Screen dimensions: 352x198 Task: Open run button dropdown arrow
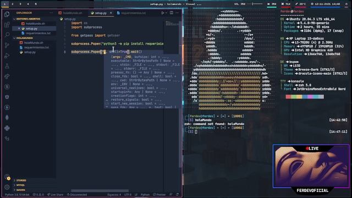tap(166, 13)
